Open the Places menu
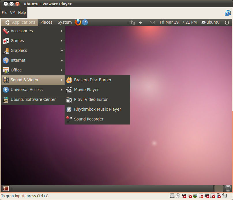 pyautogui.click(x=46, y=22)
